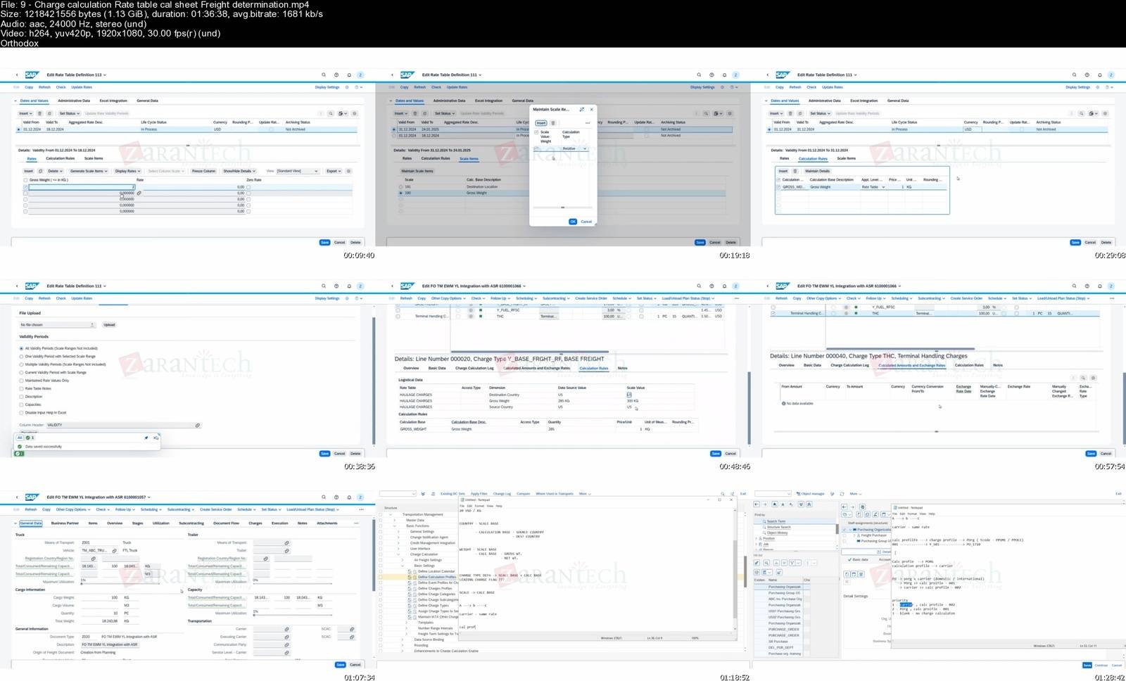Image resolution: width=1126 pixels, height=681 pixels.
Task: Open Calculation Rules tab in the 00:09:40 frame
Action: [x=61, y=158]
